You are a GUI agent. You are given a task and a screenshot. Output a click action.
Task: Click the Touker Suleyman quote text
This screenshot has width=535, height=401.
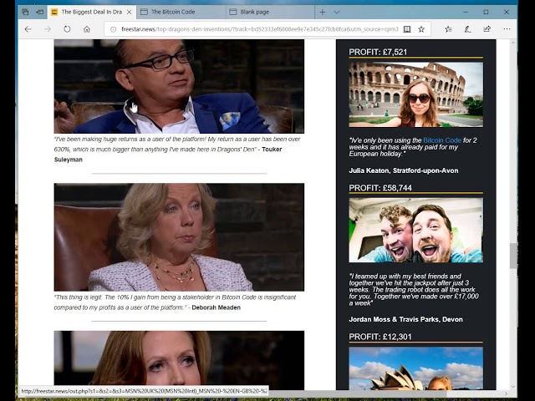click(177, 150)
